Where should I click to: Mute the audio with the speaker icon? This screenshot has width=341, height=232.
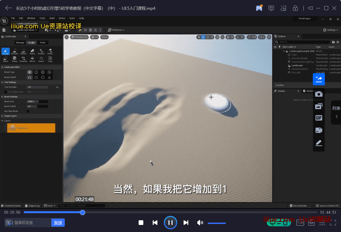coord(200,223)
